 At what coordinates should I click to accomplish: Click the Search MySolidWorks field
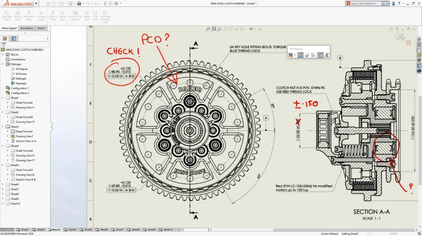365,3
